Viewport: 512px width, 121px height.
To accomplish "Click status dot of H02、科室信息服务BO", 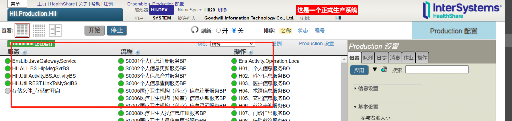I will 234,76.
